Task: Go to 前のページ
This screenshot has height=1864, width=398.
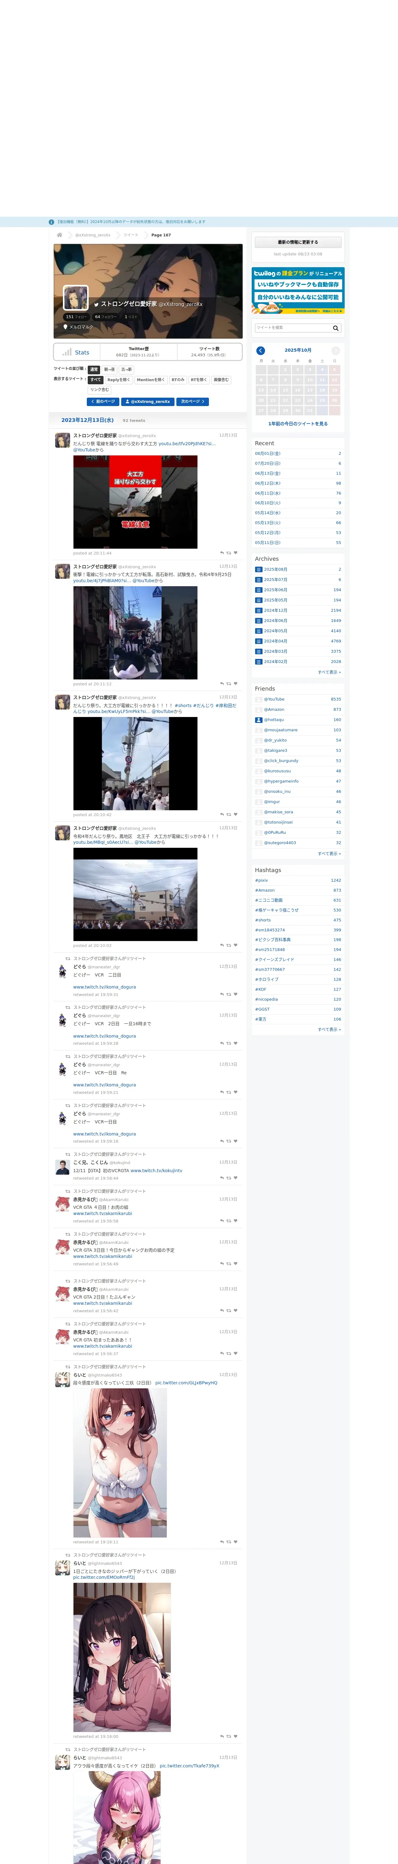Action: (x=103, y=402)
